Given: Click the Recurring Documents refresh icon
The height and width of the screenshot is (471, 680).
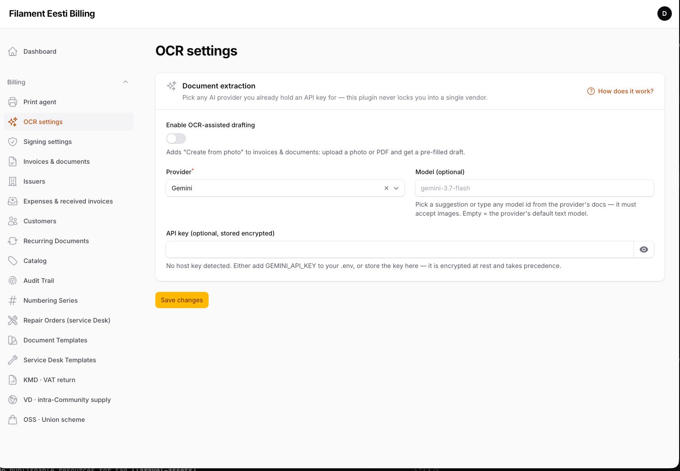Looking at the screenshot, I should (13, 241).
